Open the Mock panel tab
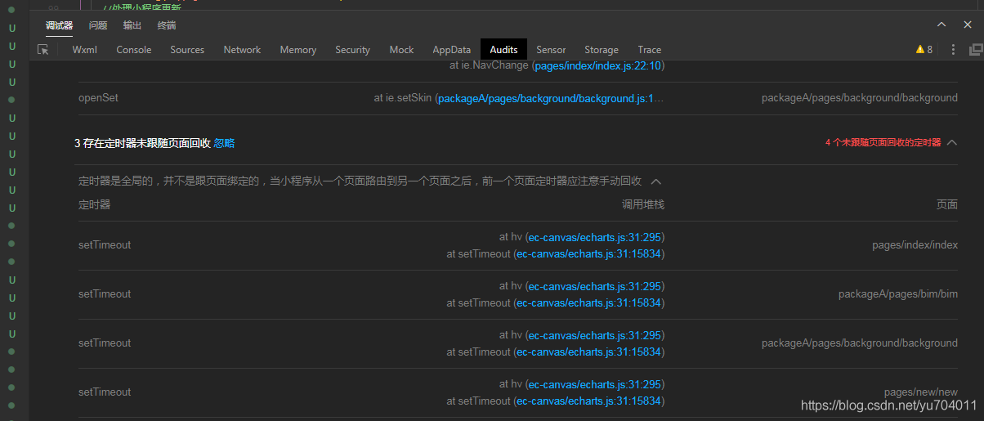 pos(401,50)
